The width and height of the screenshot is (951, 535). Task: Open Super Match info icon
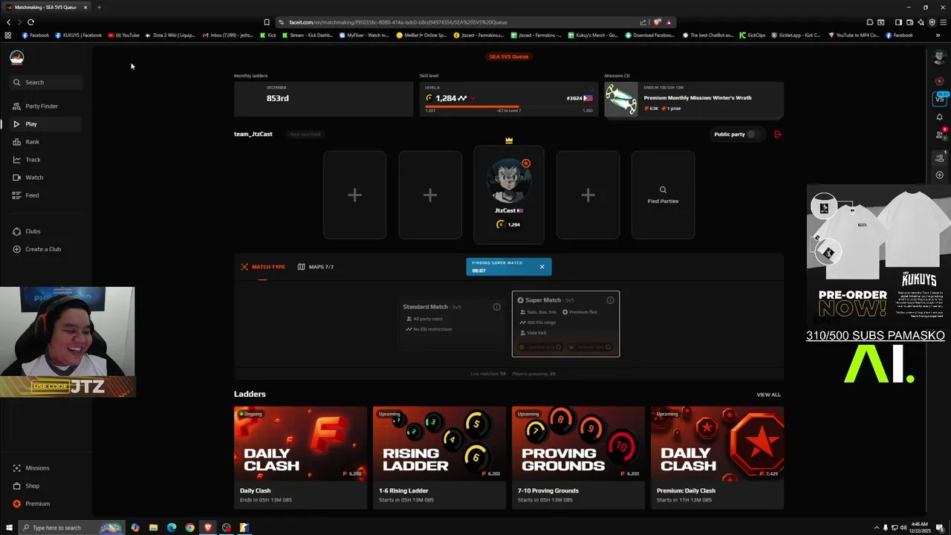[611, 300]
